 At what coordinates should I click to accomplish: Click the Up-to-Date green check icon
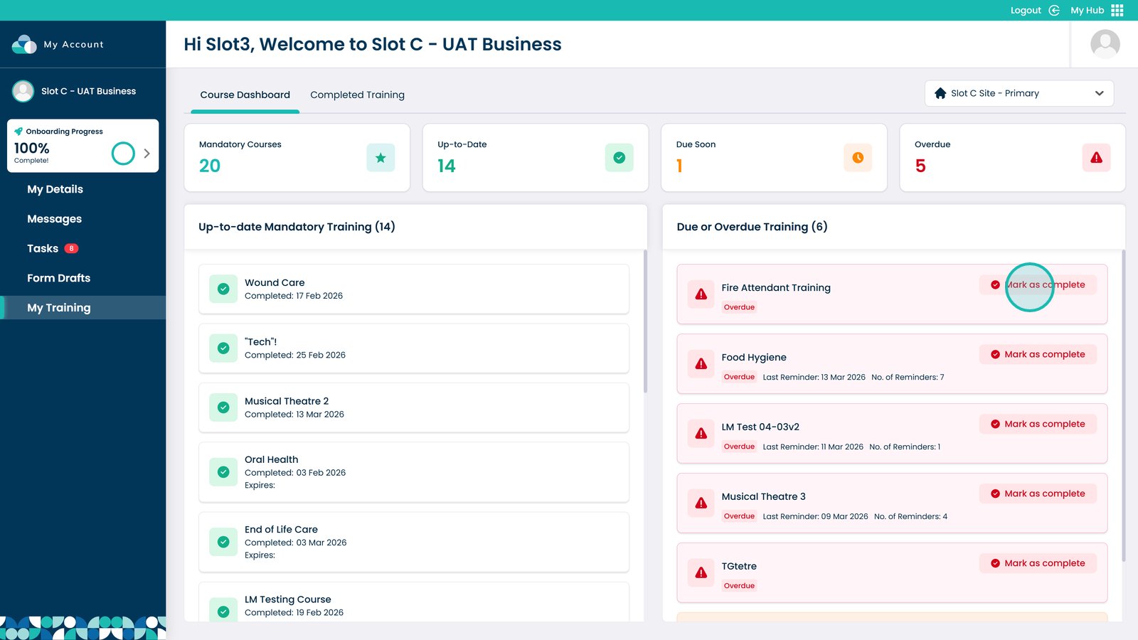coord(619,158)
